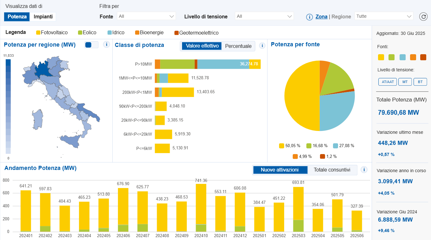Click info icon for Potenza per regione

click(x=107, y=45)
